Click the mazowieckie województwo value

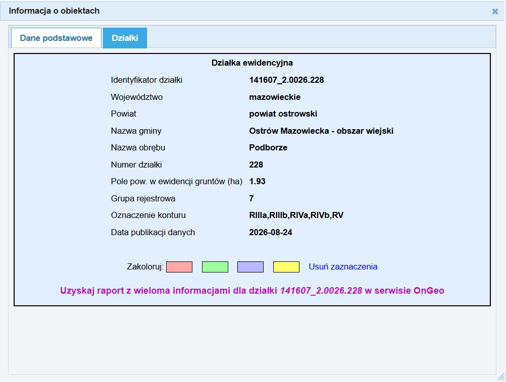(275, 97)
